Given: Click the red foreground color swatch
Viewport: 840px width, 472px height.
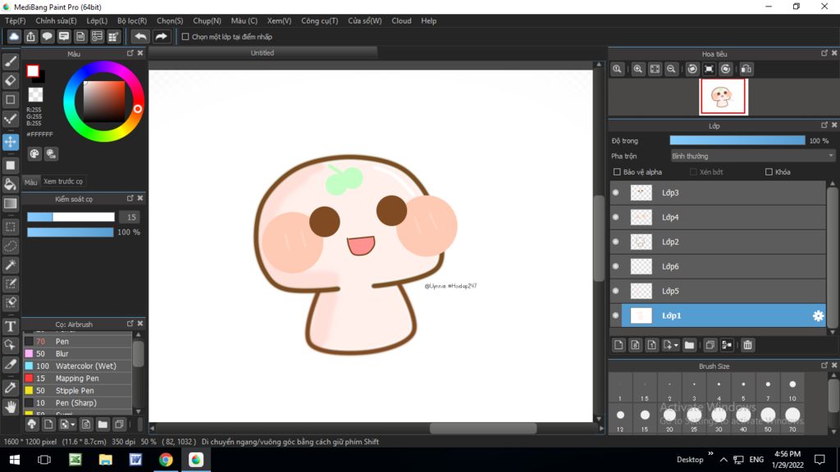Looking at the screenshot, I should coord(33,70).
